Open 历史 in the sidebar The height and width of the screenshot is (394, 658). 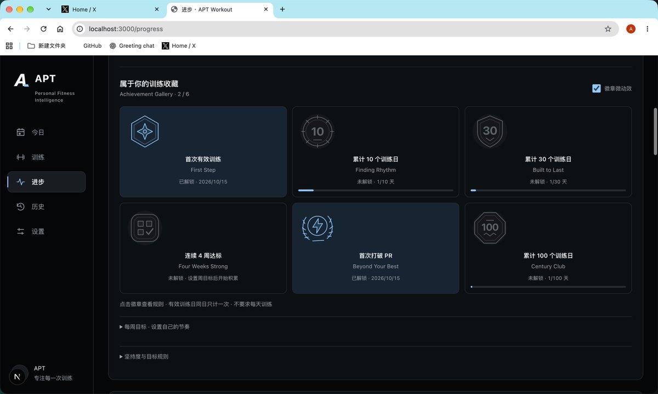tap(47, 207)
